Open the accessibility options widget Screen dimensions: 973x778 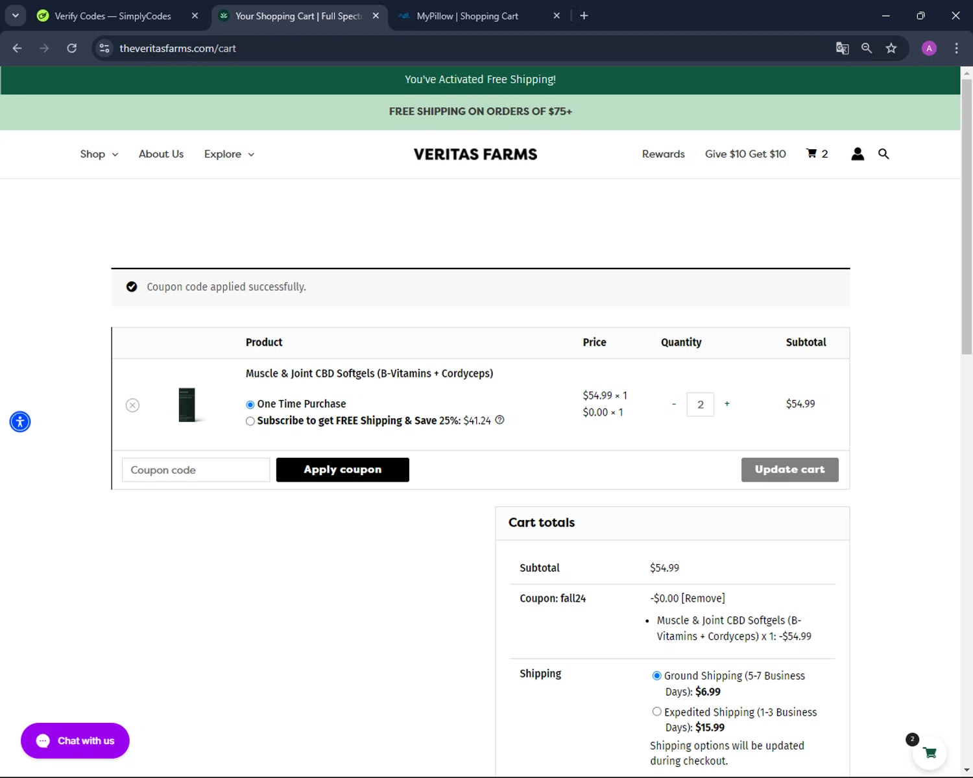pos(20,422)
